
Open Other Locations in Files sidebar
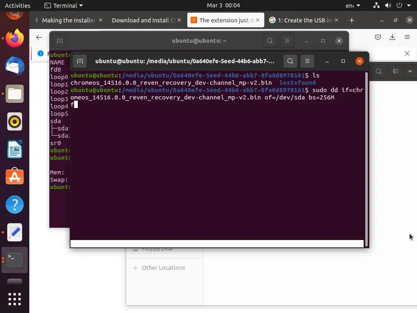pos(163,268)
